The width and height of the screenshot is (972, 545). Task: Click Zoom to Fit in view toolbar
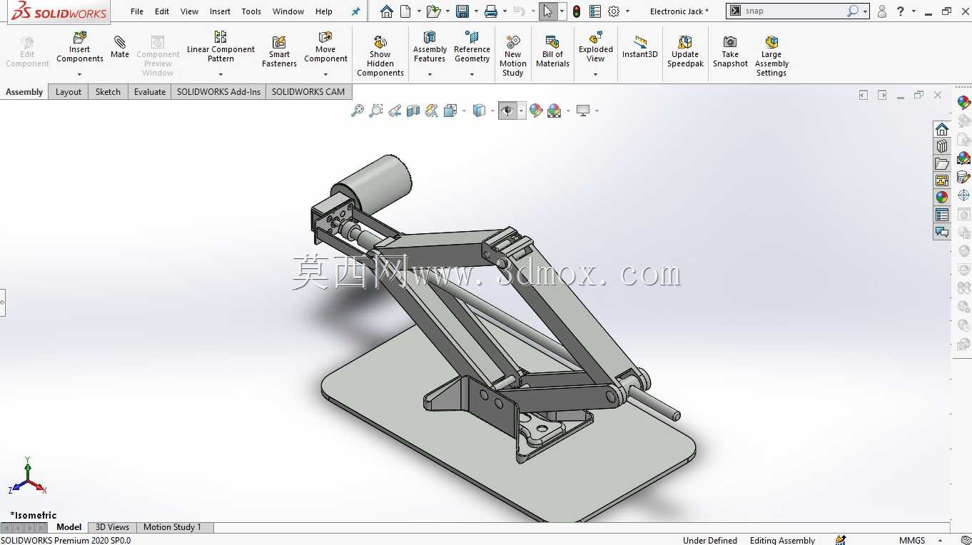click(358, 111)
